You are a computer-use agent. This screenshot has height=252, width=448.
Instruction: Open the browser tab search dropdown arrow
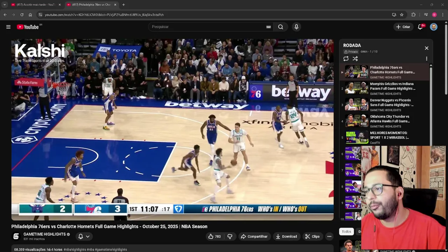(x=5, y=5)
